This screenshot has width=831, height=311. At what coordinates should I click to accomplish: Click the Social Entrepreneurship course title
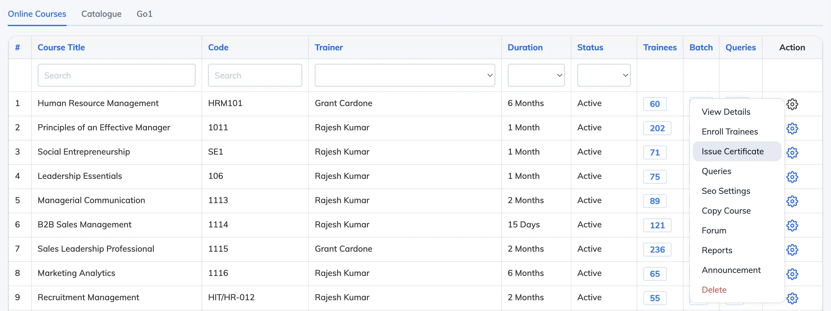(84, 152)
